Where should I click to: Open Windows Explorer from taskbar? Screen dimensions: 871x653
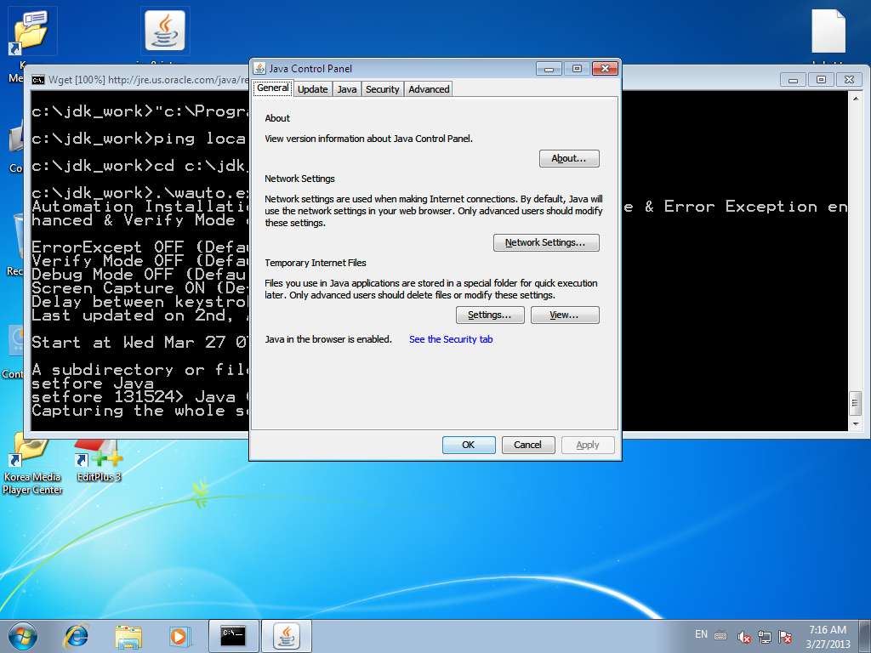pos(128,636)
